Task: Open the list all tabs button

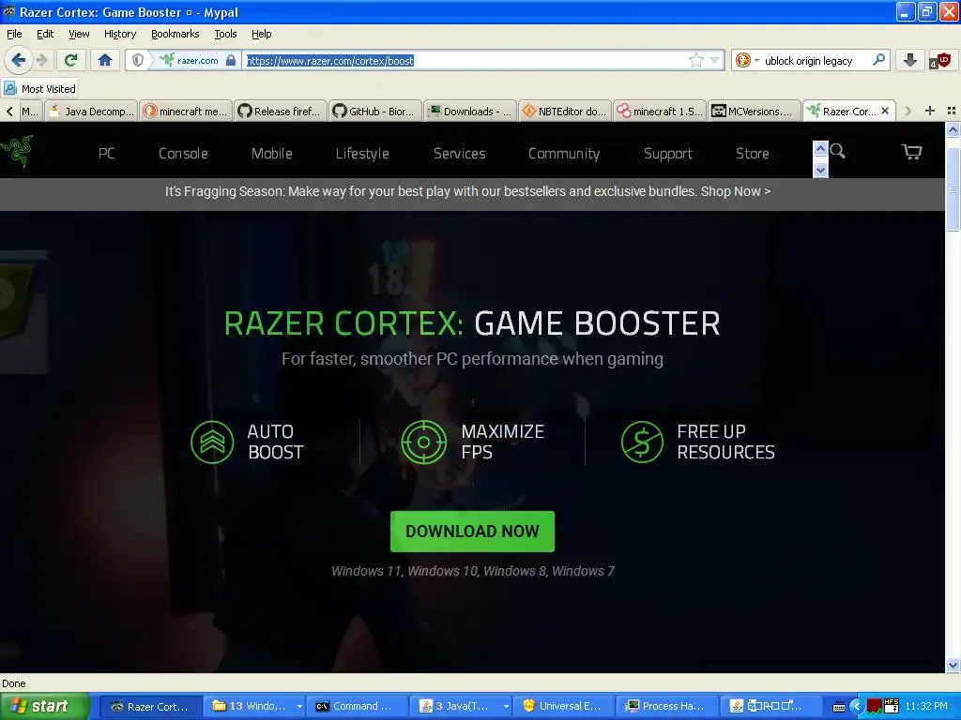Action: [x=952, y=111]
